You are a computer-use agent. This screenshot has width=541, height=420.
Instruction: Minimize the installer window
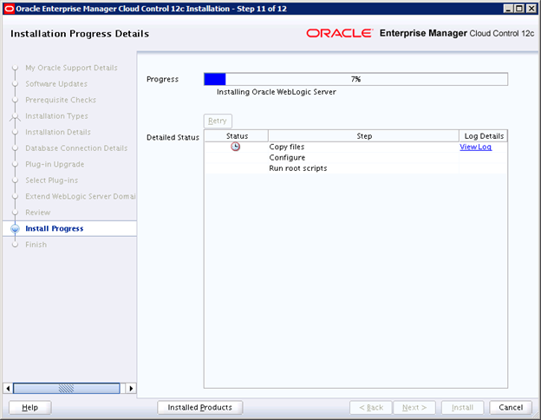click(x=508, y=9)
